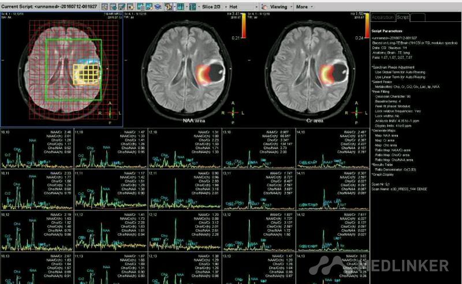This screenshot has height=284, width=462.
Task: Click the overlapping windows icon in toolbar
Action: tap(168, 7)
